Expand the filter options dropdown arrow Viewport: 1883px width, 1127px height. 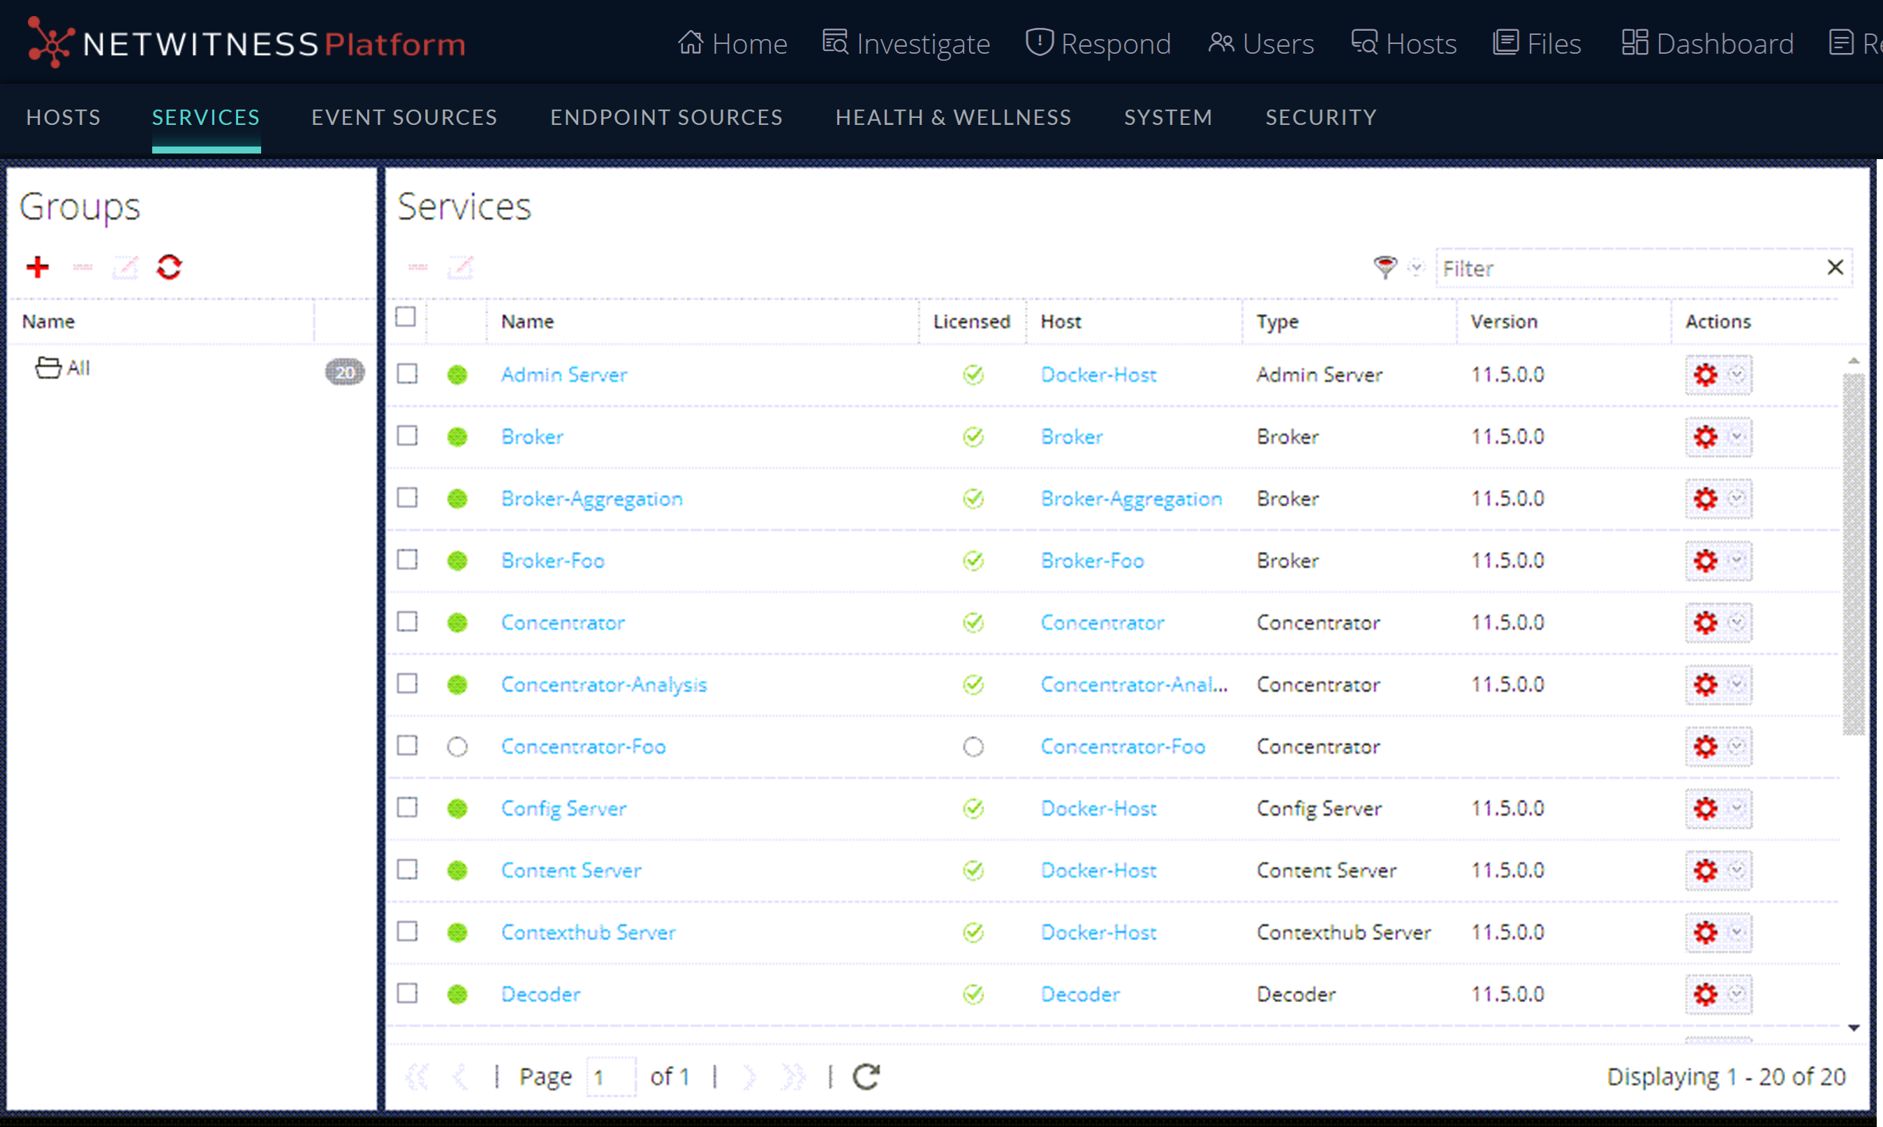pyautogui.click(x=1415, y=267)
